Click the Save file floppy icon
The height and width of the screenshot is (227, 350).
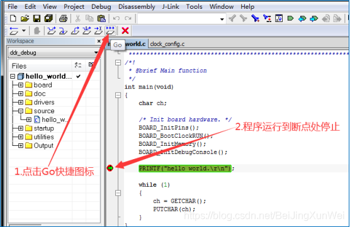click(37, 18)
